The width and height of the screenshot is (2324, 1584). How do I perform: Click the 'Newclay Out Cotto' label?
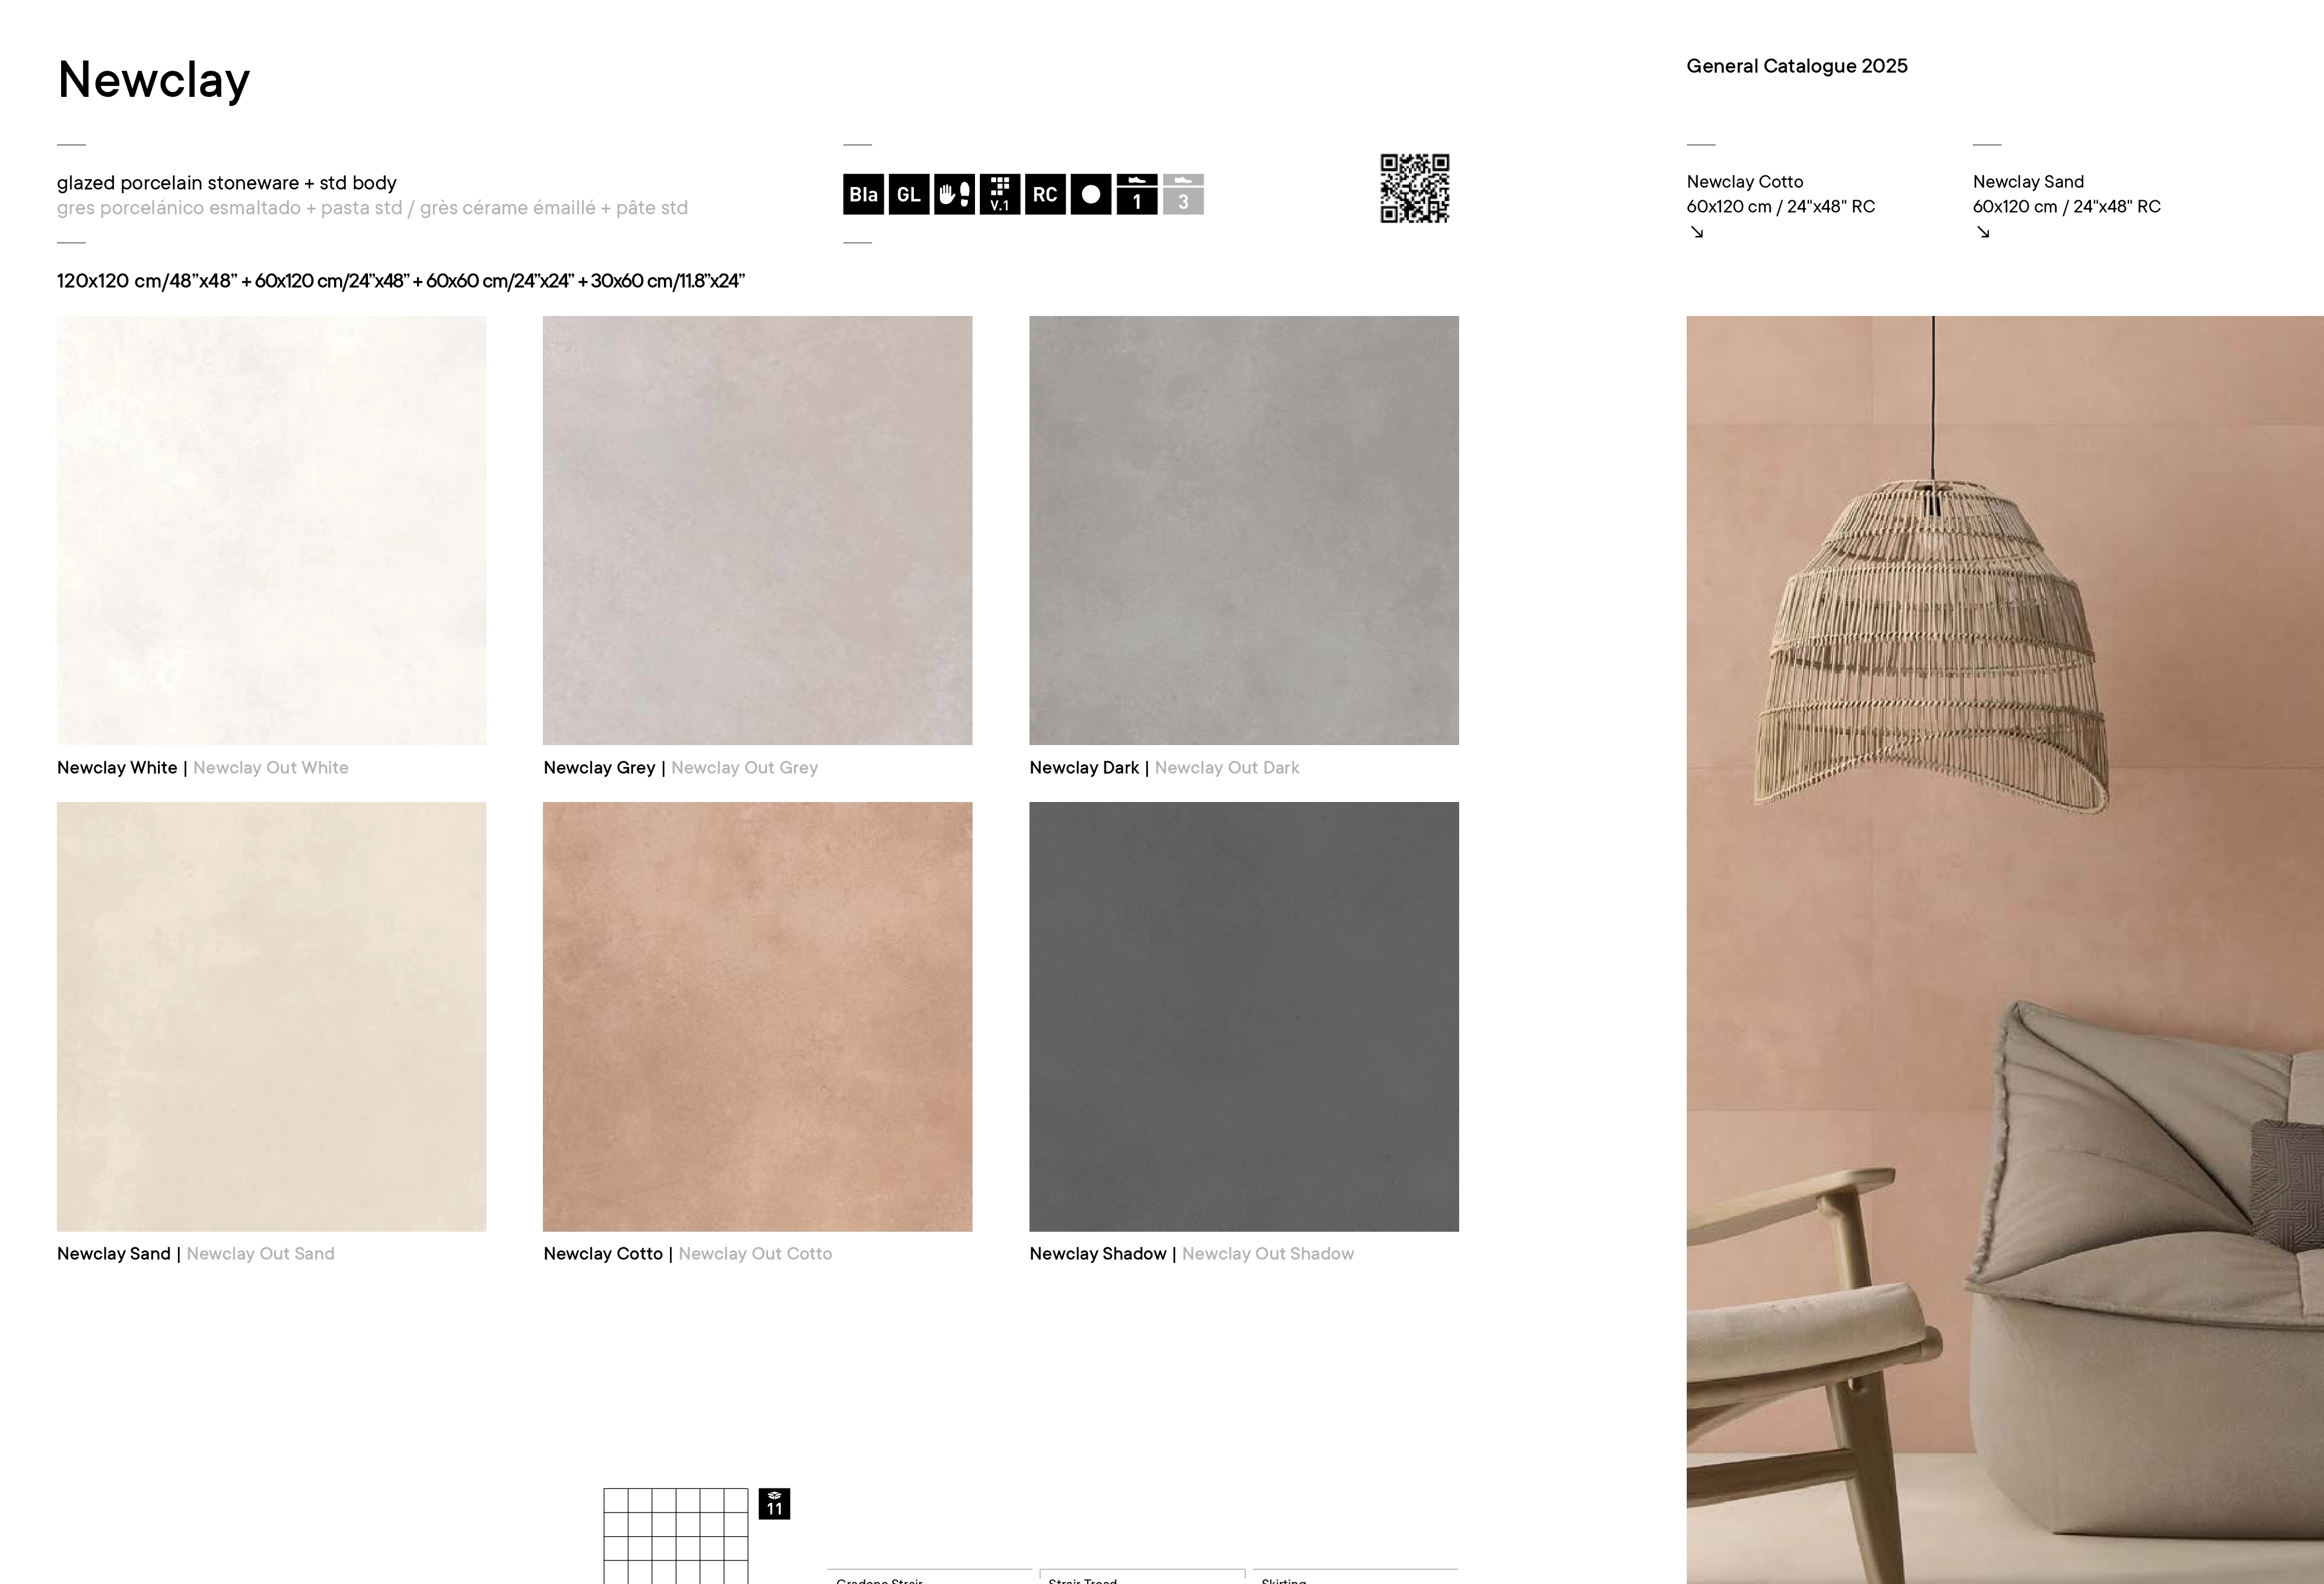coord(755,1254)
